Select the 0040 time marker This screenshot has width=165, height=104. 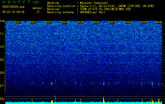coord(159,22)
